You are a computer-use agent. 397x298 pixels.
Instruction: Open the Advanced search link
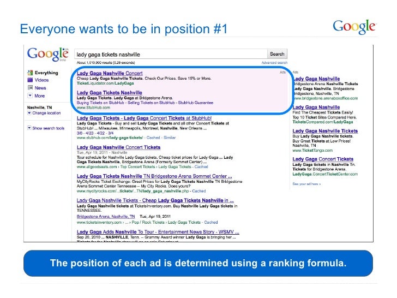click(274, 63)
